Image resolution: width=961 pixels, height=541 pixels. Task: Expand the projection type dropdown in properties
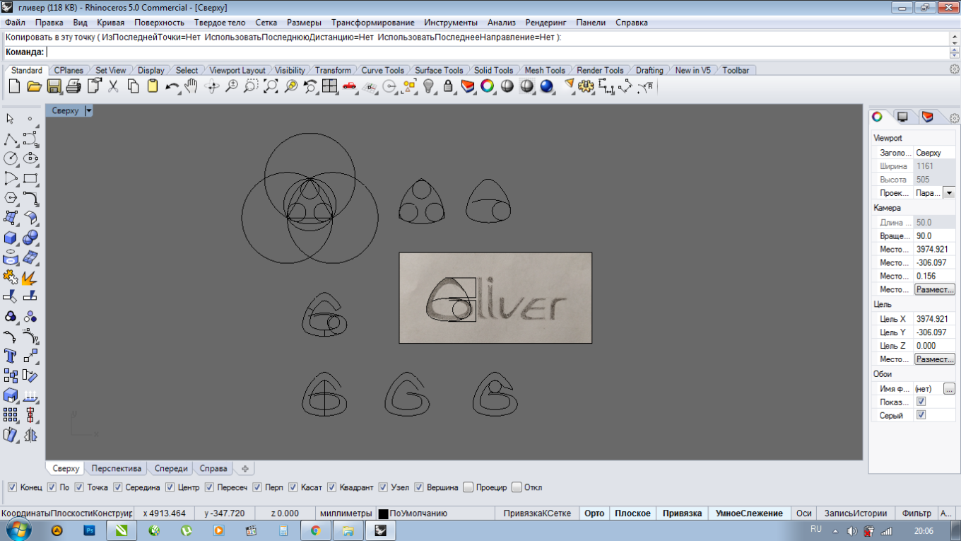948,193
